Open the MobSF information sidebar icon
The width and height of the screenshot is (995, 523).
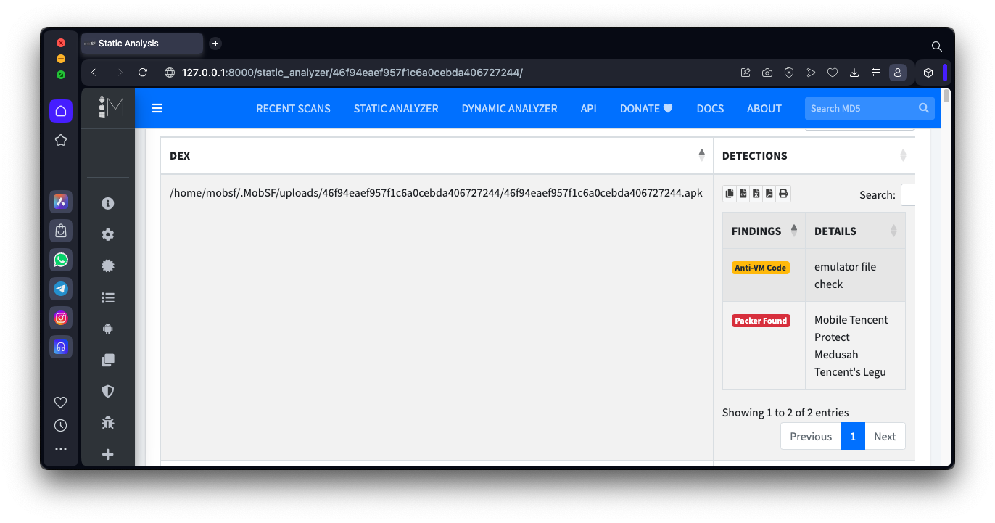click(x=108, y=203)
